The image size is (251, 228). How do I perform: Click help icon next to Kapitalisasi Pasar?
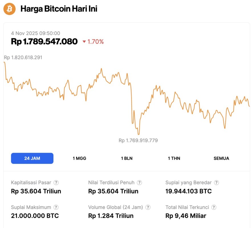click(56, 183)
